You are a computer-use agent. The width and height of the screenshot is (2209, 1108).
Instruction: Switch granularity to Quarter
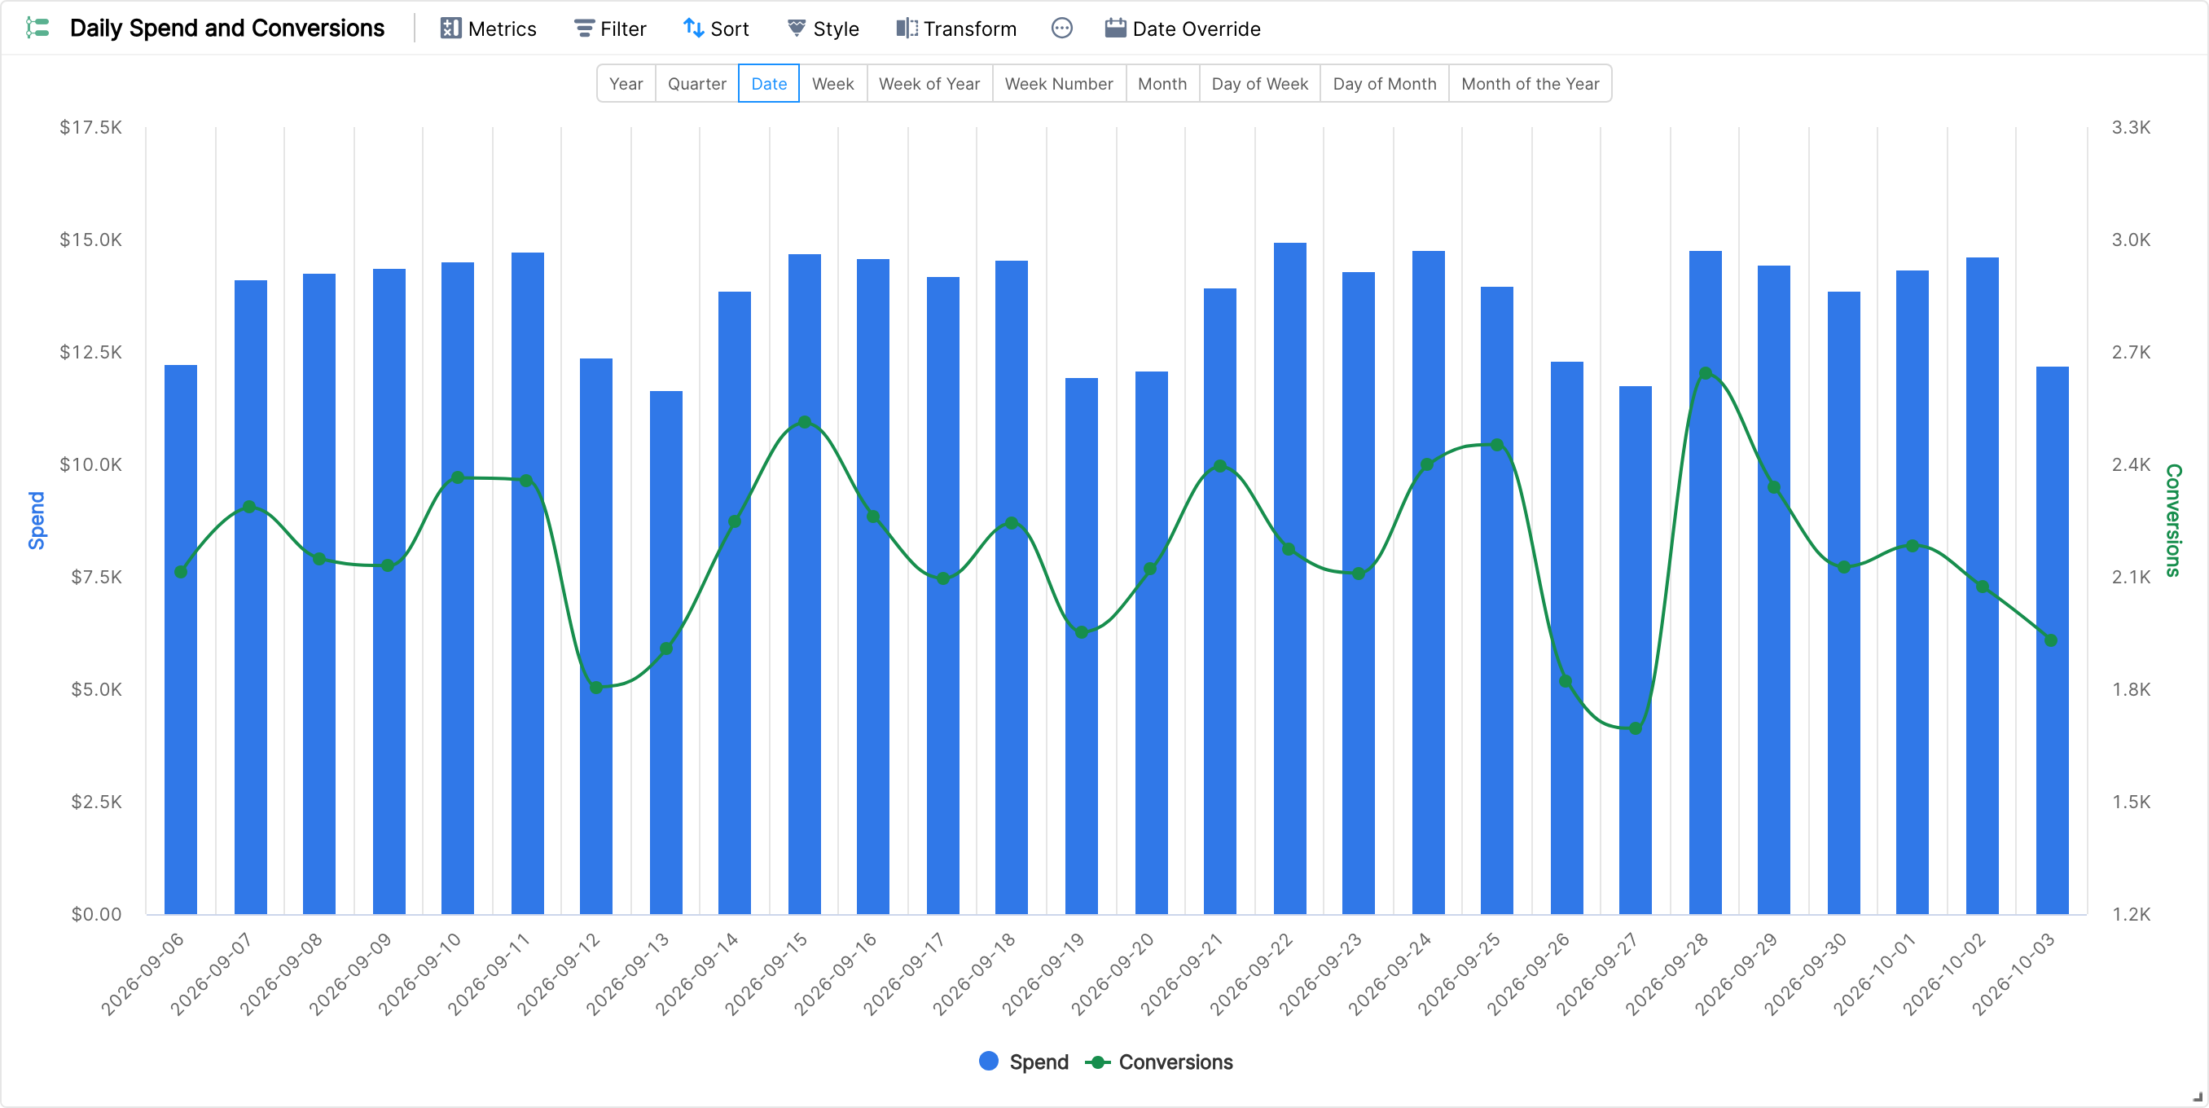[x=696, y=83]
